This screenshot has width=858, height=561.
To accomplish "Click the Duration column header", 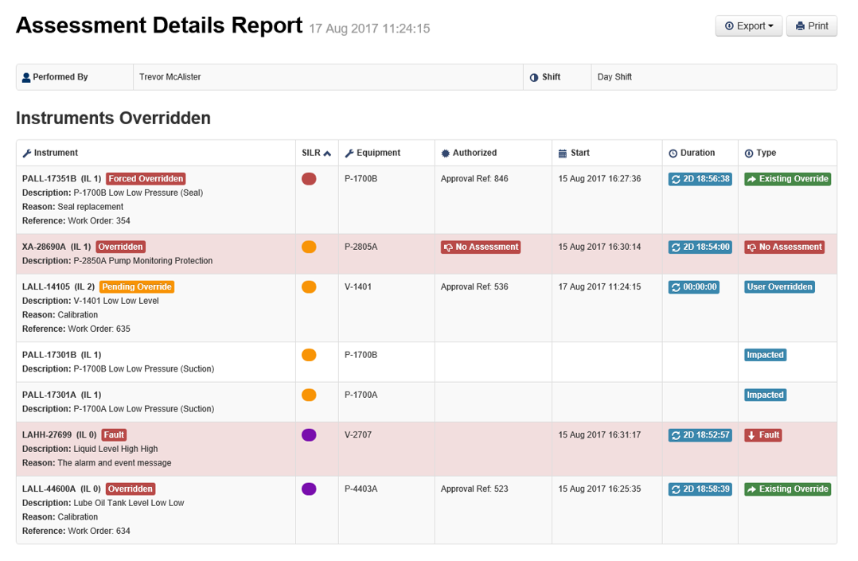I will (696, 153).
